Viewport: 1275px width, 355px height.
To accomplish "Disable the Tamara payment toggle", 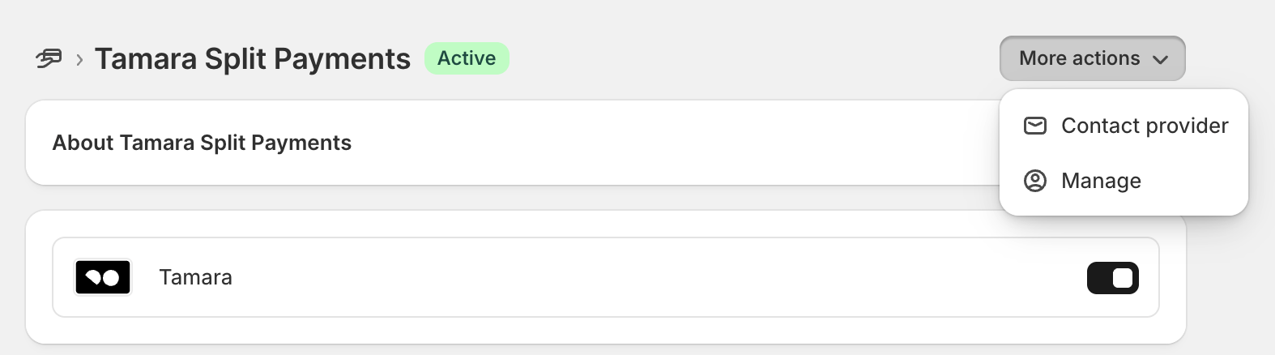I will pos(1112,278).
